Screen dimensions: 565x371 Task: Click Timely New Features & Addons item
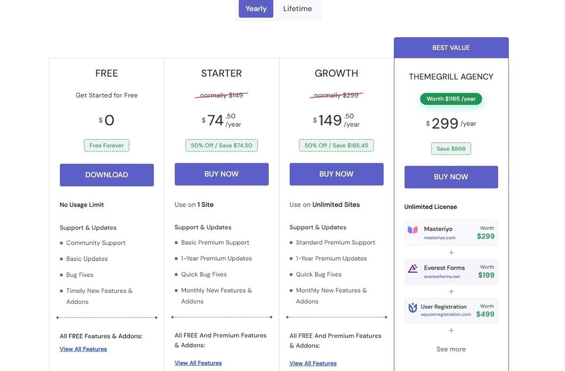click(x=99, y=296)
